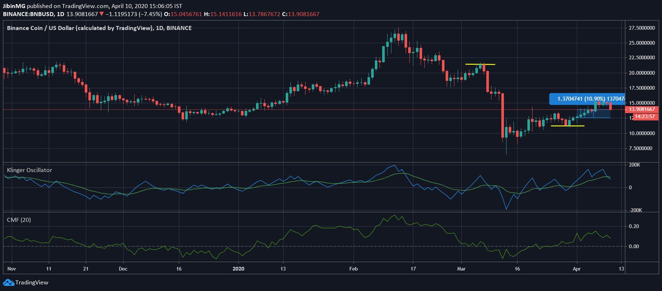Click the '13' April date axis label
Screen dimensions: 662x291
621,269
